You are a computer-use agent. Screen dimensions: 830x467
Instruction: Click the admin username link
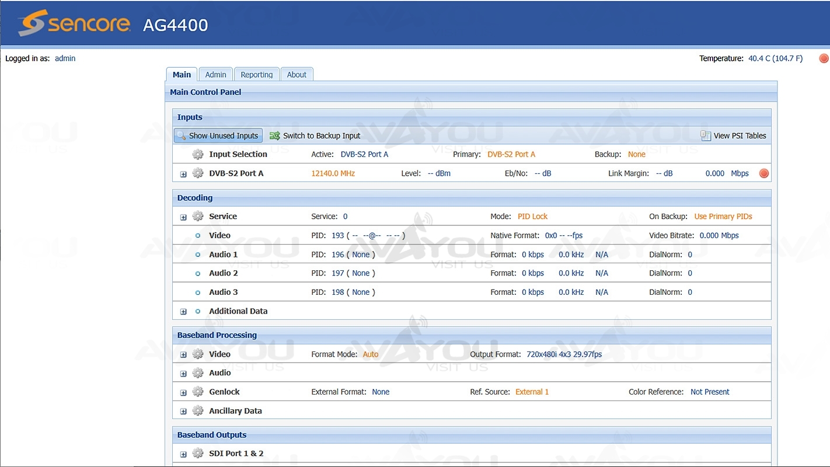tap(65, 58)
